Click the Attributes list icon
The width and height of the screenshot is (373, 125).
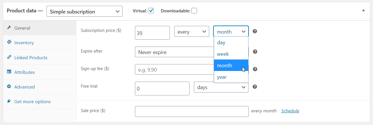click(9, 72)
